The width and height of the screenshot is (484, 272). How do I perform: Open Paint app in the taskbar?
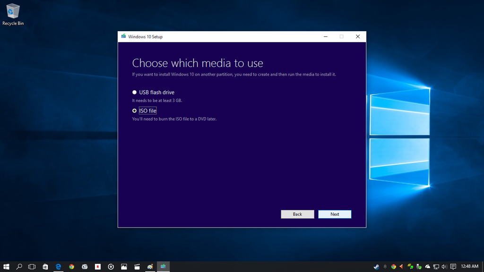point(150,266)
